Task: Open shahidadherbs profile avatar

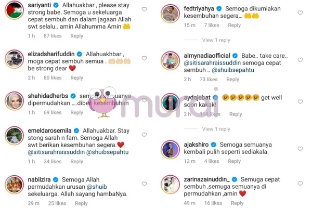Action: click(15, 101)
